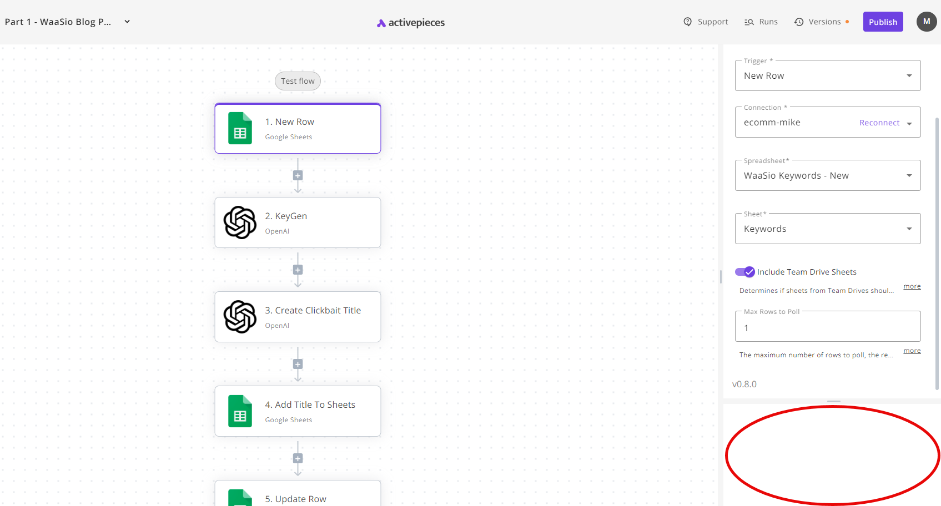Click the Publish button
This screenshot has width=941, height=506.
(x=883, y=22)
